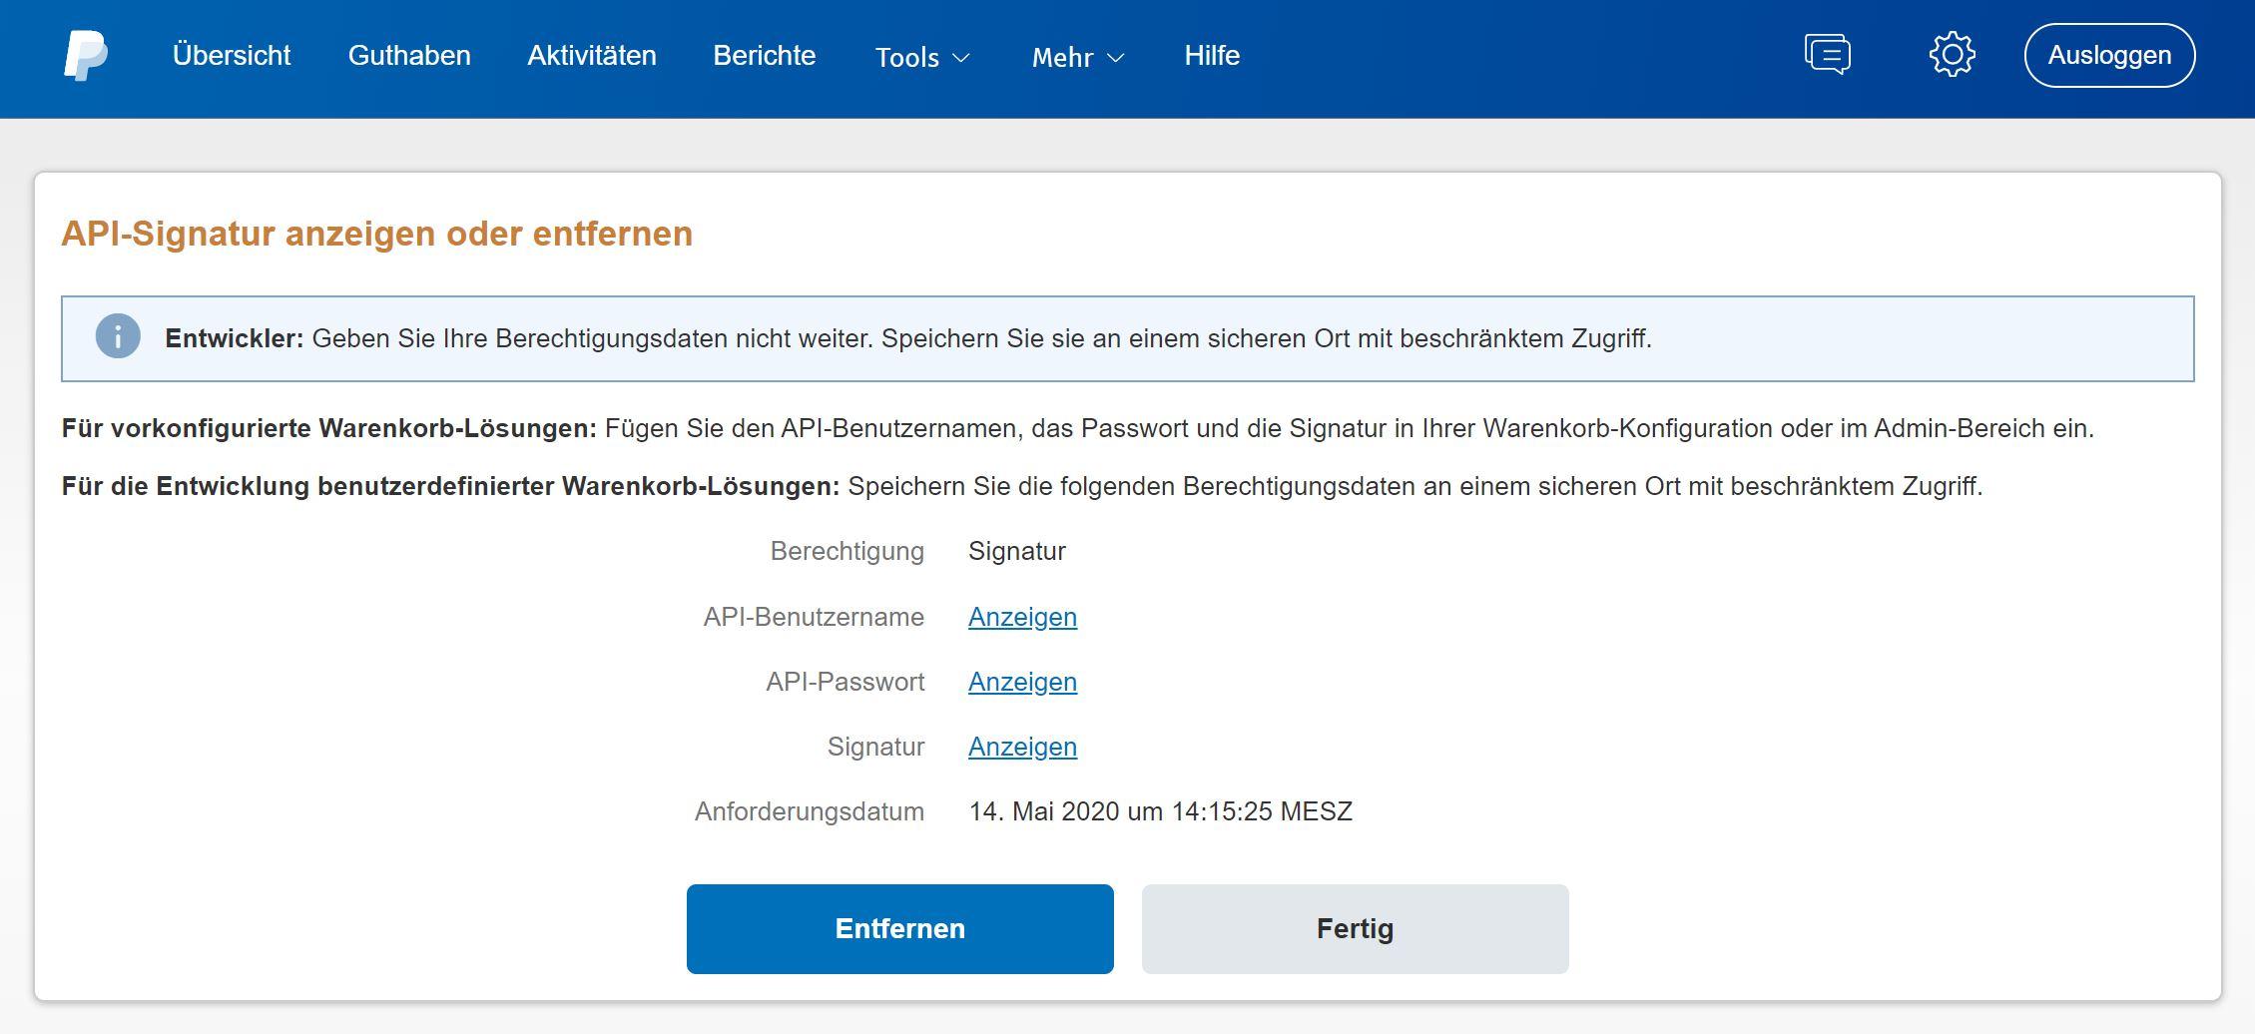Screen dimensions: 2255x1034
Task: Click 'Für vorkonfigurierte Warenkorb-Lösungen:' text
Action: (329, 428)
